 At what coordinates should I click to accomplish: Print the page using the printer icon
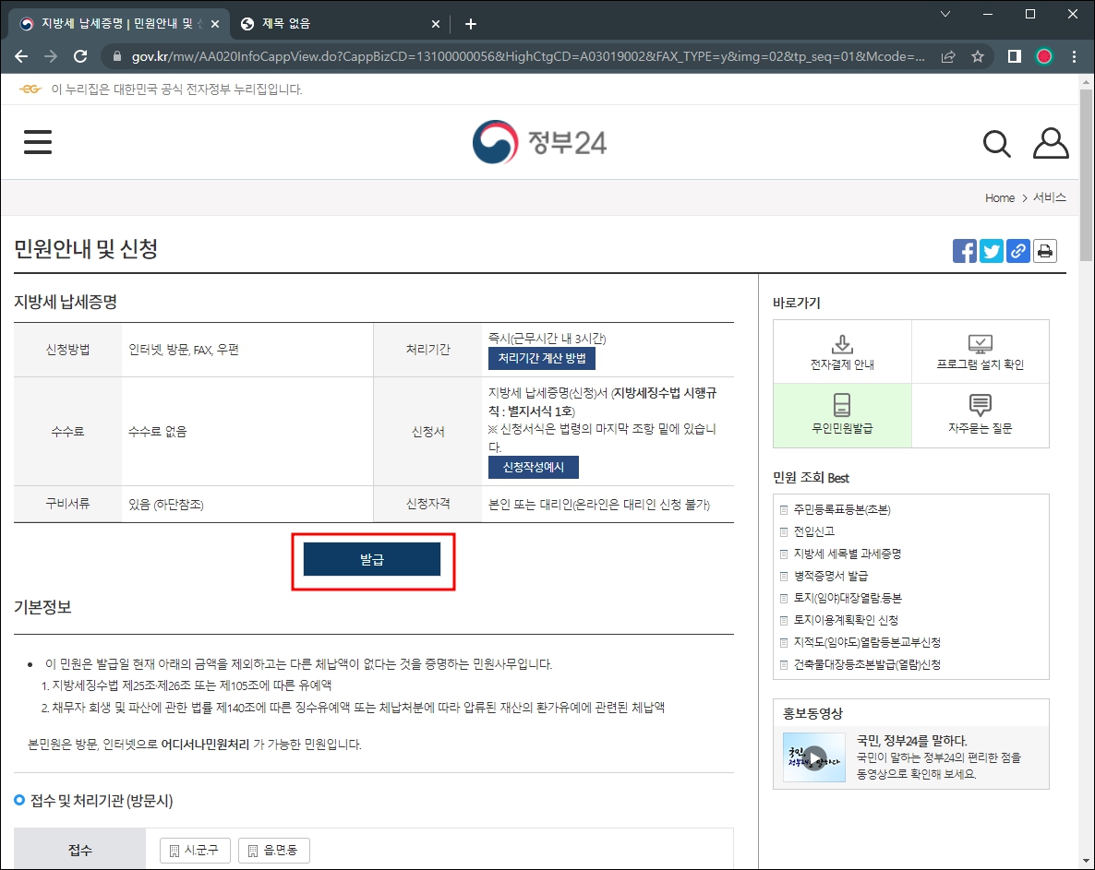[1044, 250]
